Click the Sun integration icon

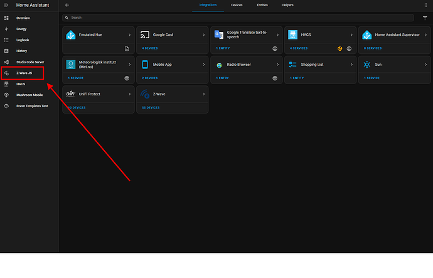pyautogui.click(x=366, y=65)
